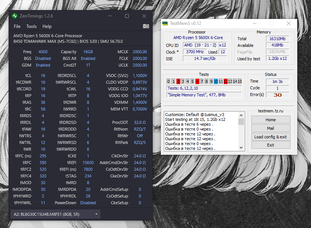Click Load config & exit button
Image resolution: width=311 pixels, height=228 pixels.
(x=271, y=137)
